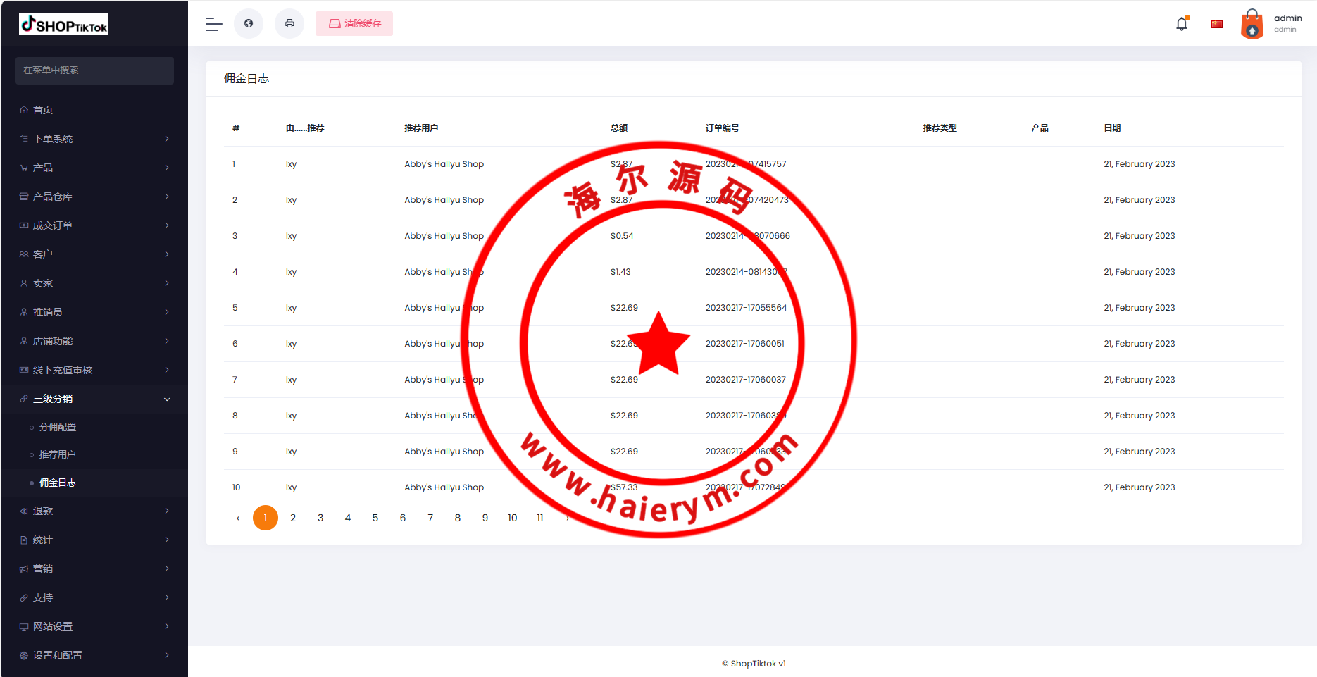Select the 佣金日志 menu entry
Screen dimensions: 1317x677
coord(58,483)
